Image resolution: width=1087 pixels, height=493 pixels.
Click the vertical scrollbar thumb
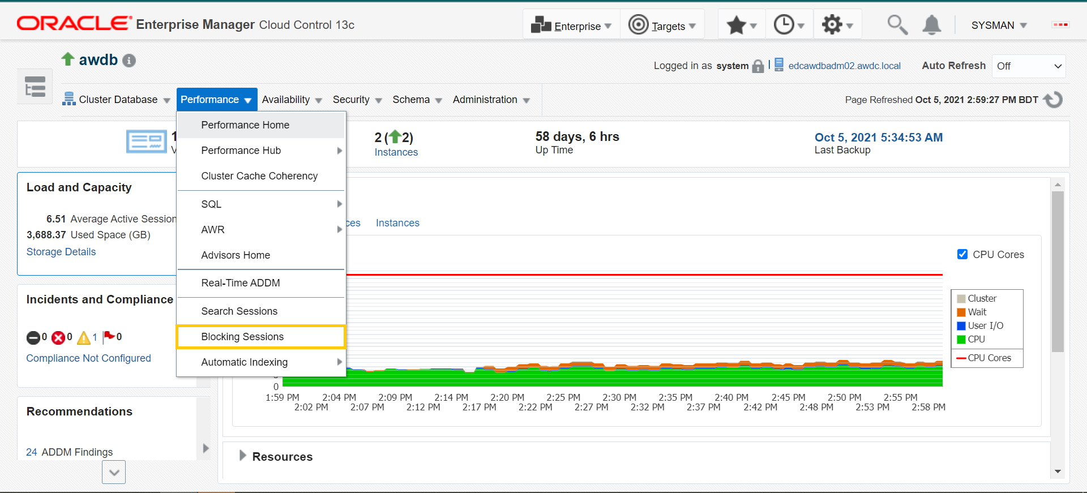[1058, 272]
